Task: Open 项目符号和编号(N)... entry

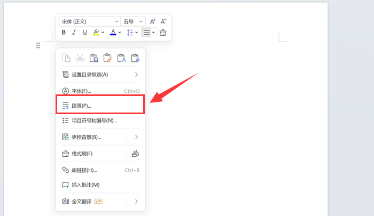Action: pos(100,121)
